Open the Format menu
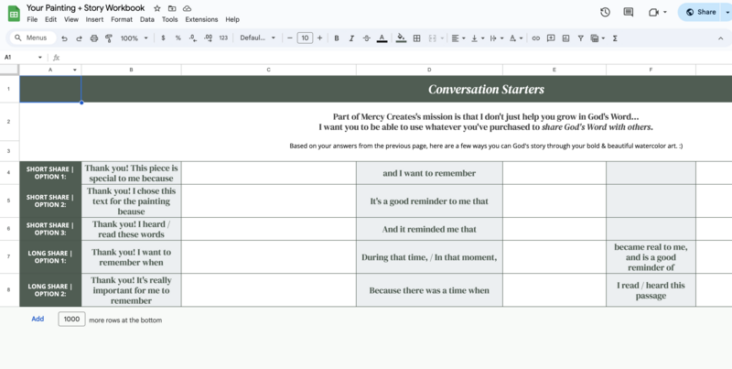 [122, 19]
